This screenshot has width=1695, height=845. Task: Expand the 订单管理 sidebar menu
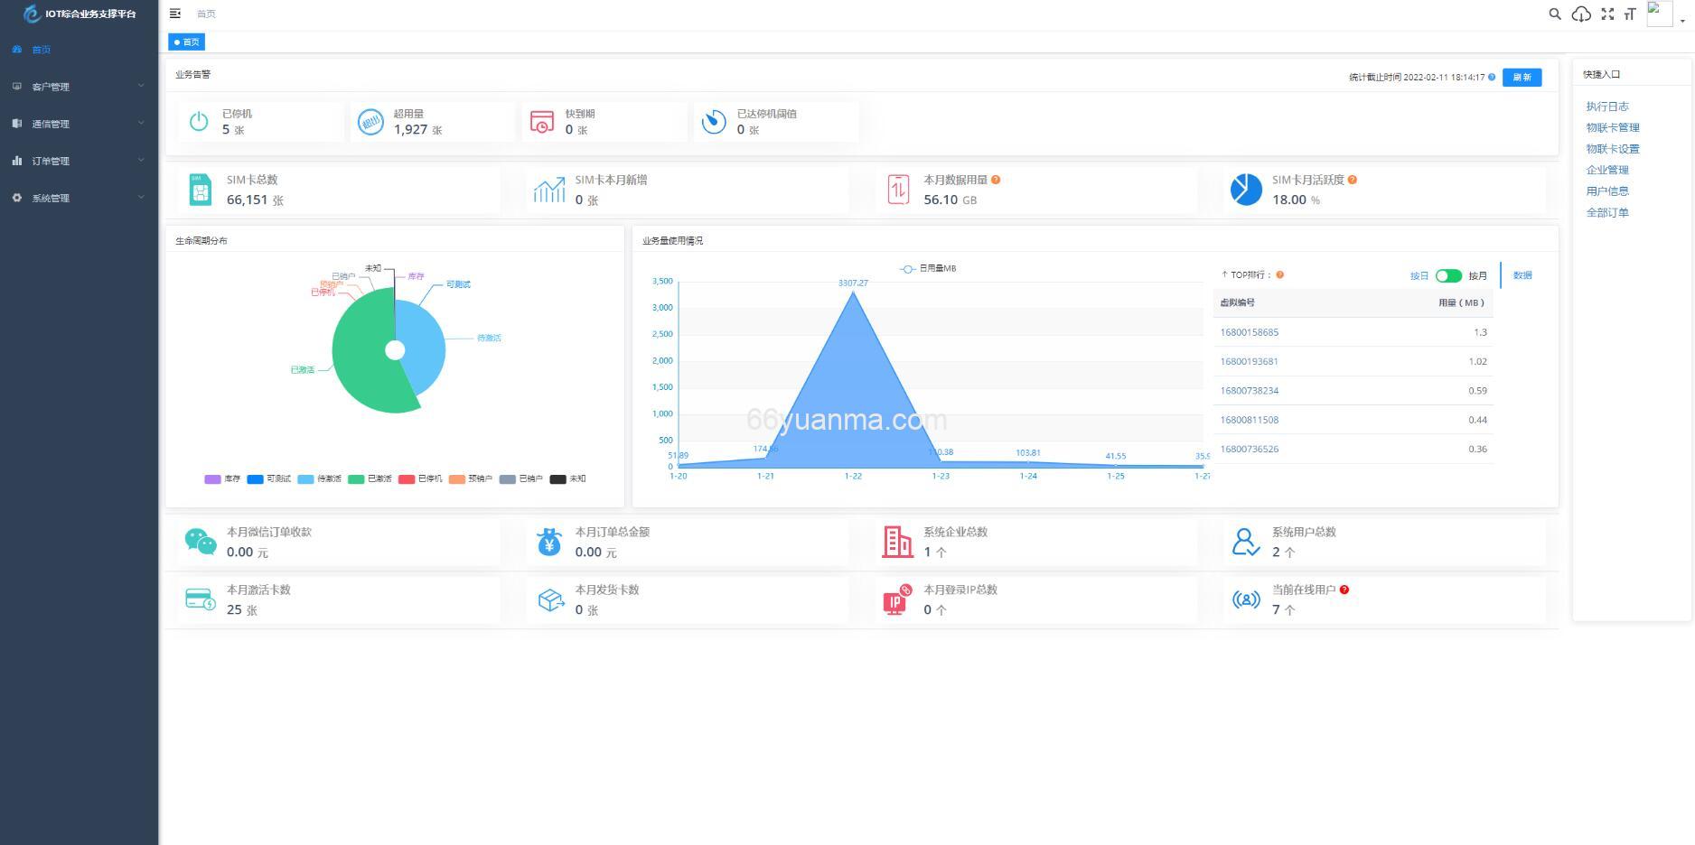click(78, 161)
